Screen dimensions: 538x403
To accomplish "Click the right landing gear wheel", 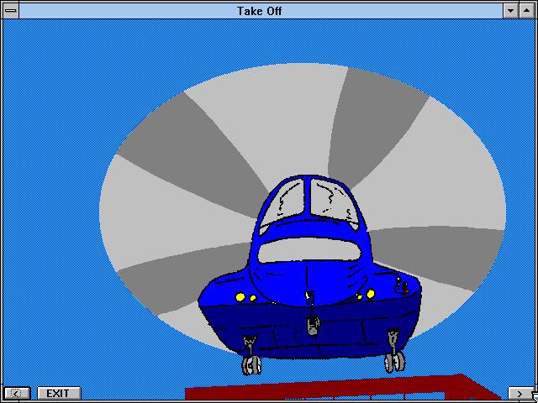I will [x=394, y=361].
